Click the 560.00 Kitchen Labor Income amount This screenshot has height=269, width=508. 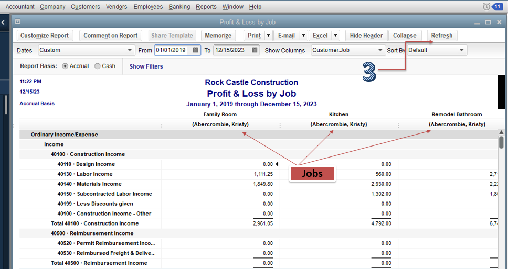click(x=384, y=174)
